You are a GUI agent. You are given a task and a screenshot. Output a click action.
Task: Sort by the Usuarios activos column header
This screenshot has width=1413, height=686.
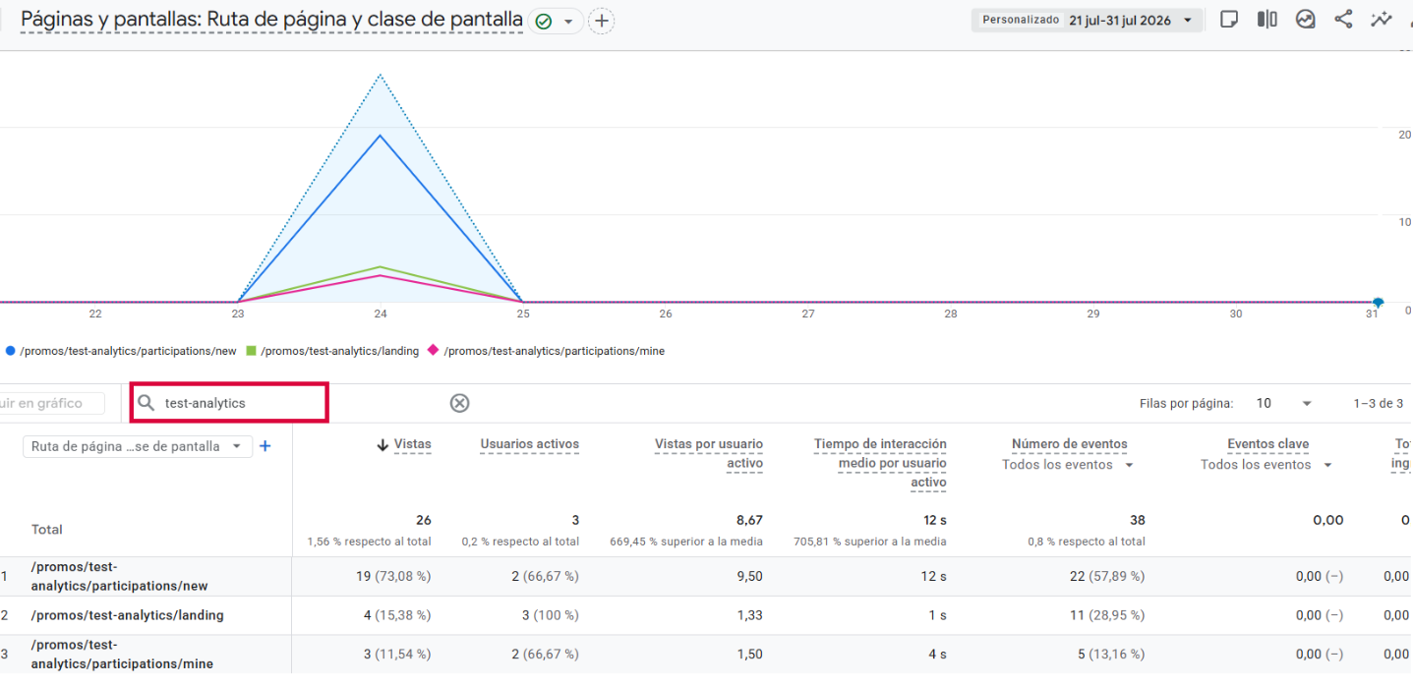tap(529, 444)
